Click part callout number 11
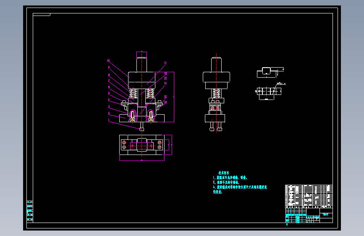 165,63
